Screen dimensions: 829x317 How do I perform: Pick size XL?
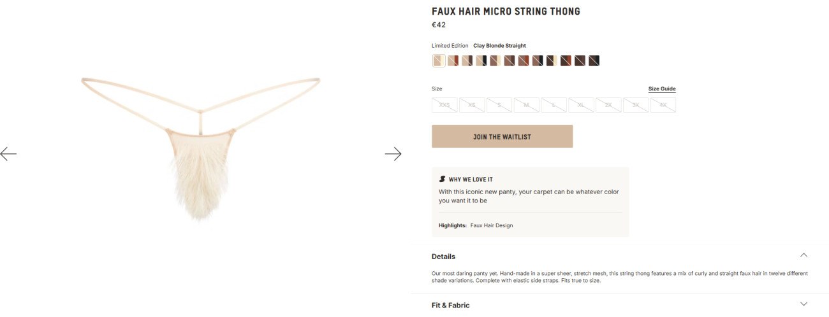581,105
